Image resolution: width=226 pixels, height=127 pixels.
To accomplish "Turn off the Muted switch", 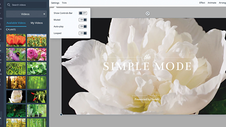I will pyautogui.click(x=83, y=20).
